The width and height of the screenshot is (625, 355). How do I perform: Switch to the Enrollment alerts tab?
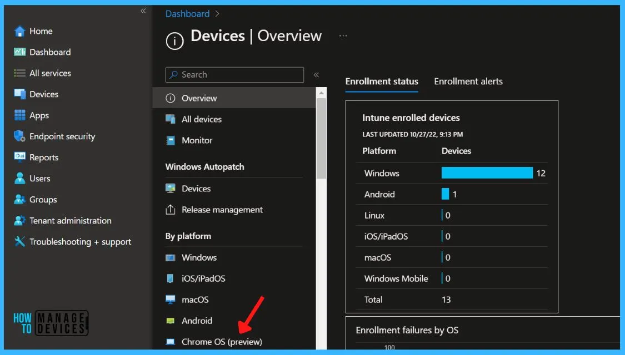click(x=468, y=82)
